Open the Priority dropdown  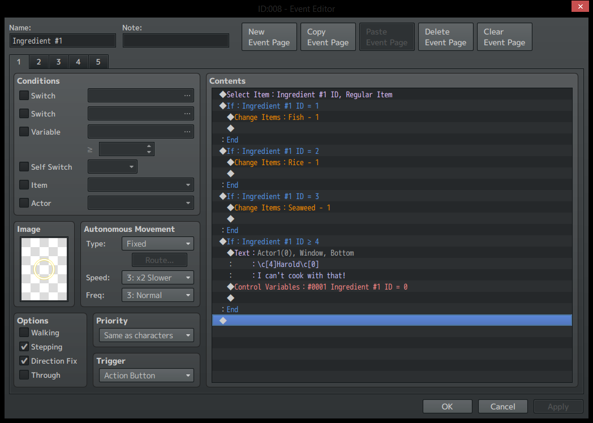[147, 335]
